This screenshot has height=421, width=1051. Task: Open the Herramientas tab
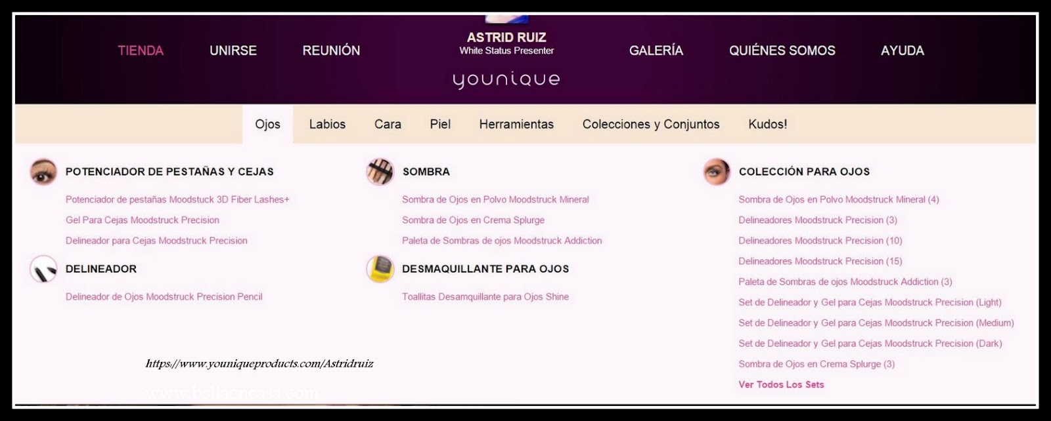tap(516, 124)
